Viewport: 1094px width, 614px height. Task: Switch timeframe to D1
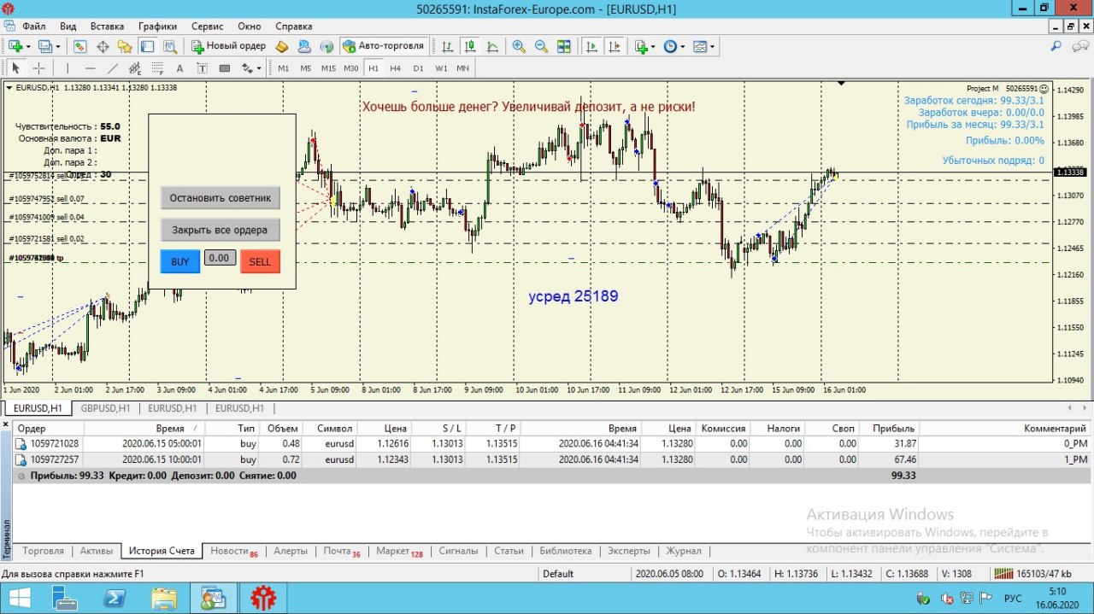418,68
